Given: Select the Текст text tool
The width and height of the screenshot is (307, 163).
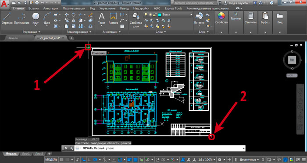Looking at the screenshot, I should (x=102, y=18).
